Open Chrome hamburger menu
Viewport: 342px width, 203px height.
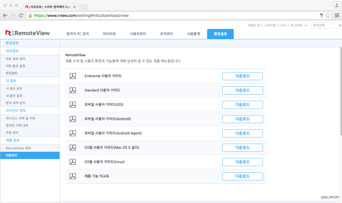click(337, 15)
